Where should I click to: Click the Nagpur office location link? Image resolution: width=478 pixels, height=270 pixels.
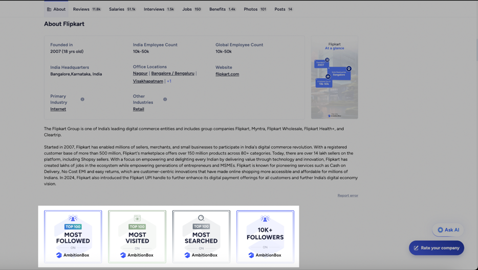(x=140, y=73)
